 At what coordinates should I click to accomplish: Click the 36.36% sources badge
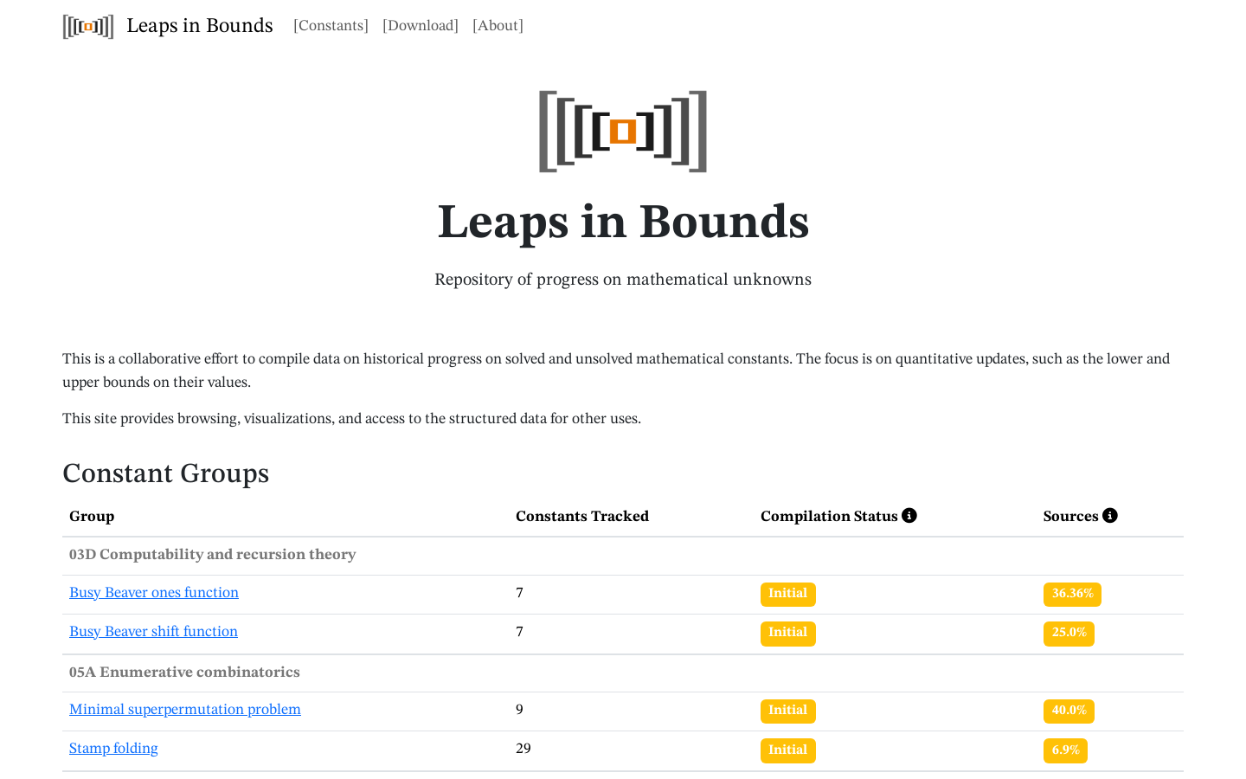(x=1072, y=594)
